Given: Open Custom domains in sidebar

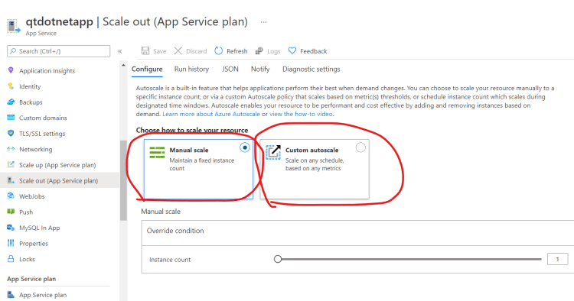Looking at the screenshot, I should pos(43,118).
